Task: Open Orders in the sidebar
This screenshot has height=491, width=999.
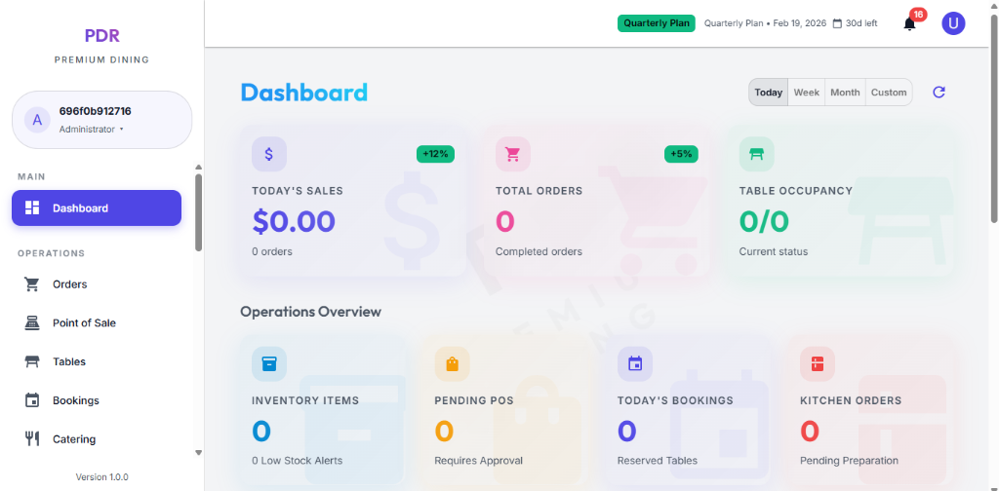Action: (69, 284)
